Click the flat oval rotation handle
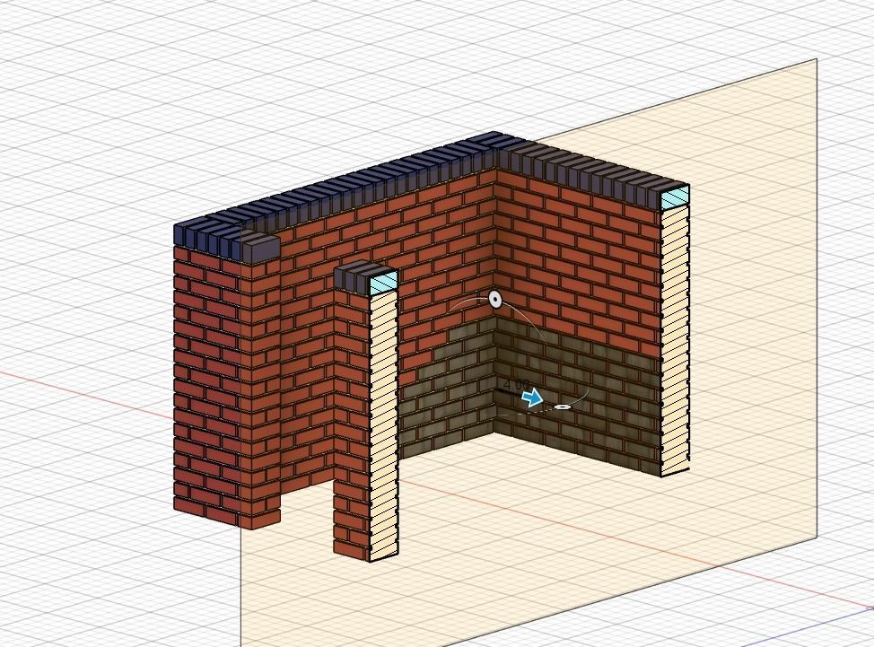This screenshot has width=874, height=647. coord(562,407)
